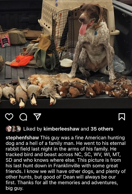Open the first liker's profile avatar
Viewport: 132px width, 194px height.
(x=9, y=129)
